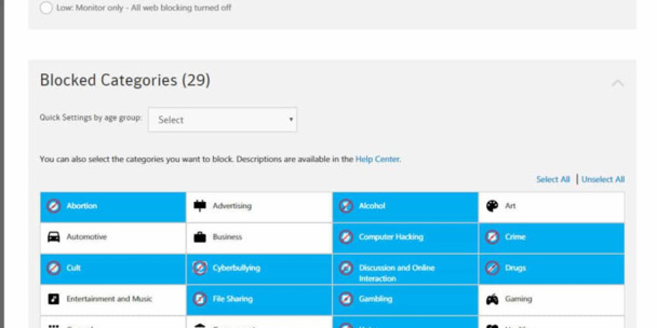Image resolution: width=657 pixels, height=328 pixels.
Task: Collapse the Blocked Categories section
Action: [x=618, y=83]
